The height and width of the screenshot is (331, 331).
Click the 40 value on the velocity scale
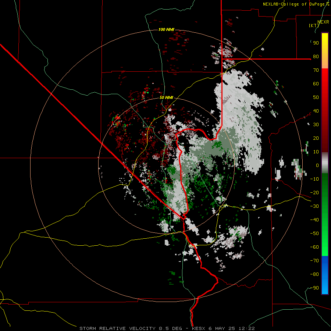pos(316,111)
